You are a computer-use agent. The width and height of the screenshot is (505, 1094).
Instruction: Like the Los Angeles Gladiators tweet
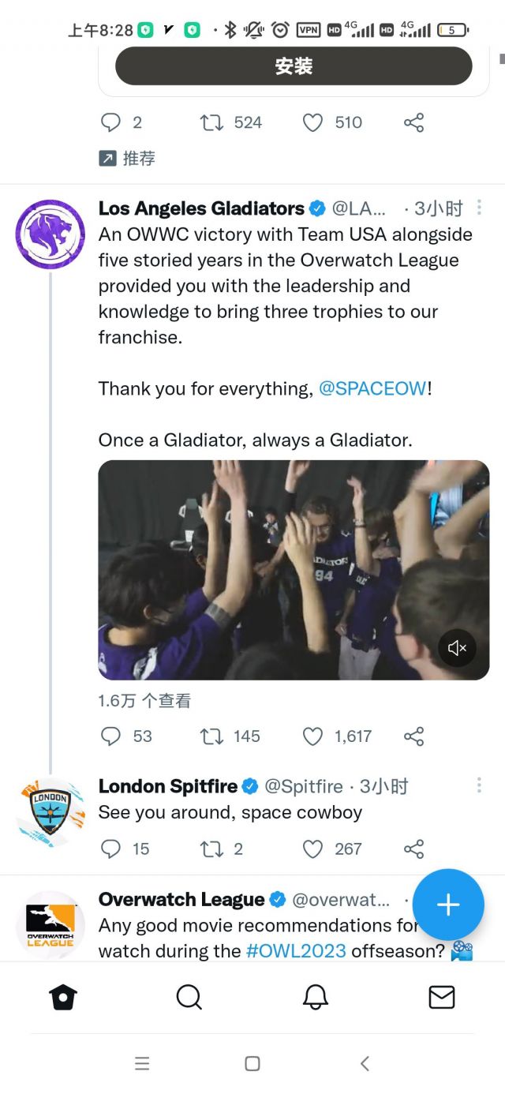tap(312, 736)
